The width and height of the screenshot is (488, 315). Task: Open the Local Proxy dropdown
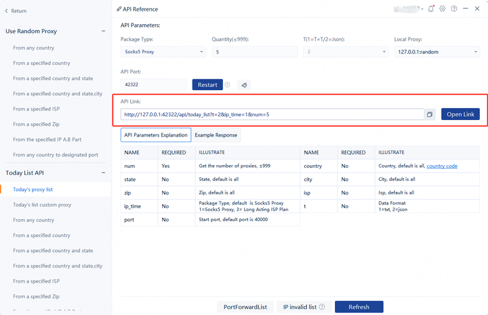437,52
